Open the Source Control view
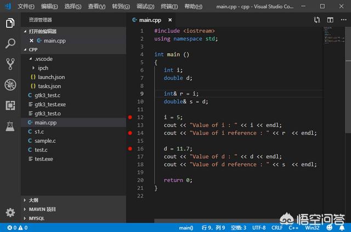Image resolution: width=351 pixels, height=232 pixels. 10,64
